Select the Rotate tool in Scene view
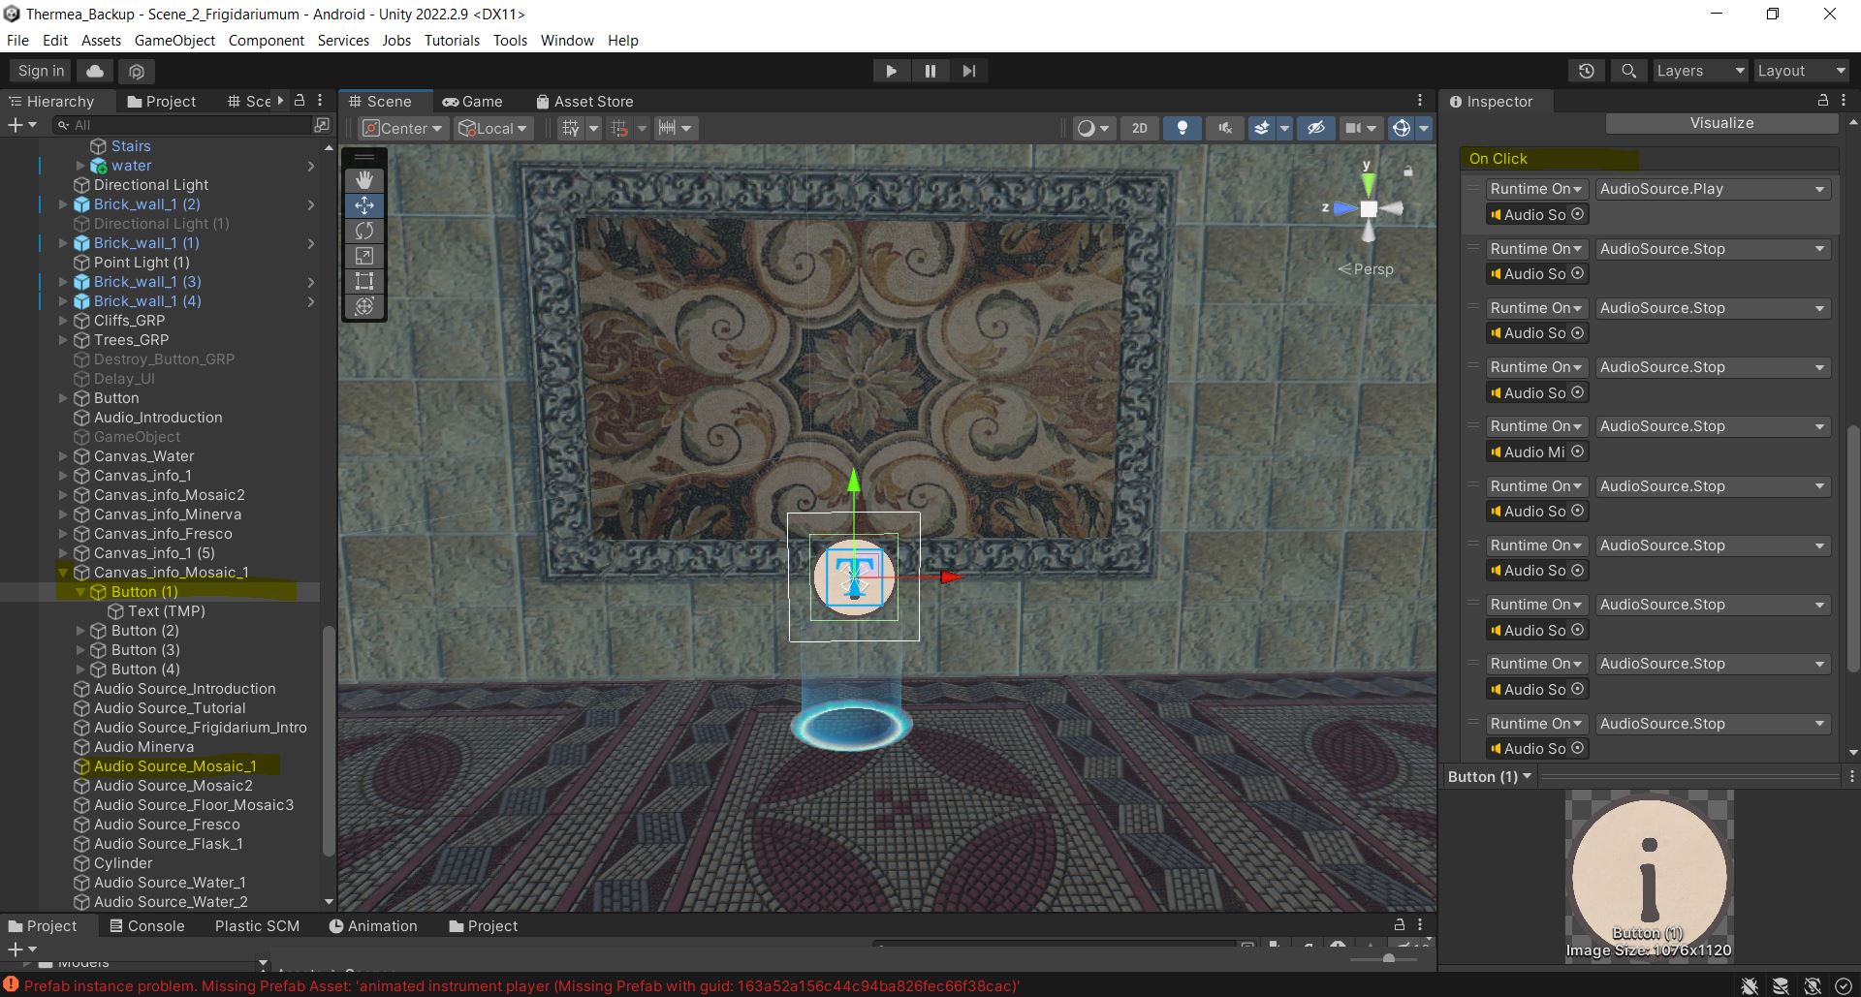Screen dimensions: 1861x997 coord(363,231)
